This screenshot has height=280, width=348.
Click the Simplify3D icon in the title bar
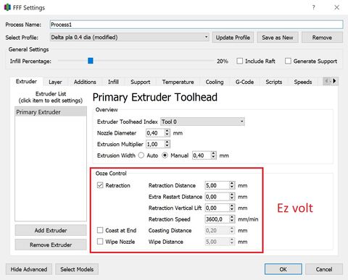pos(7,7)
